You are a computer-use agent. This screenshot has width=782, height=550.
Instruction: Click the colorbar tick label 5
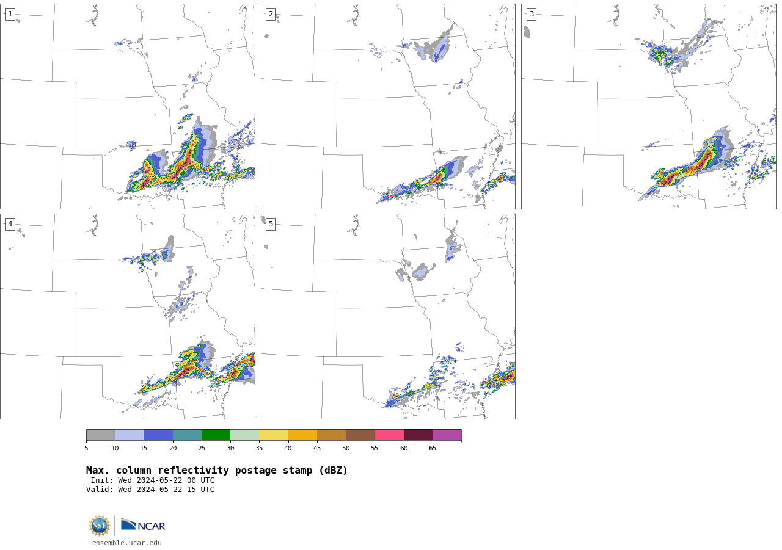86,449
